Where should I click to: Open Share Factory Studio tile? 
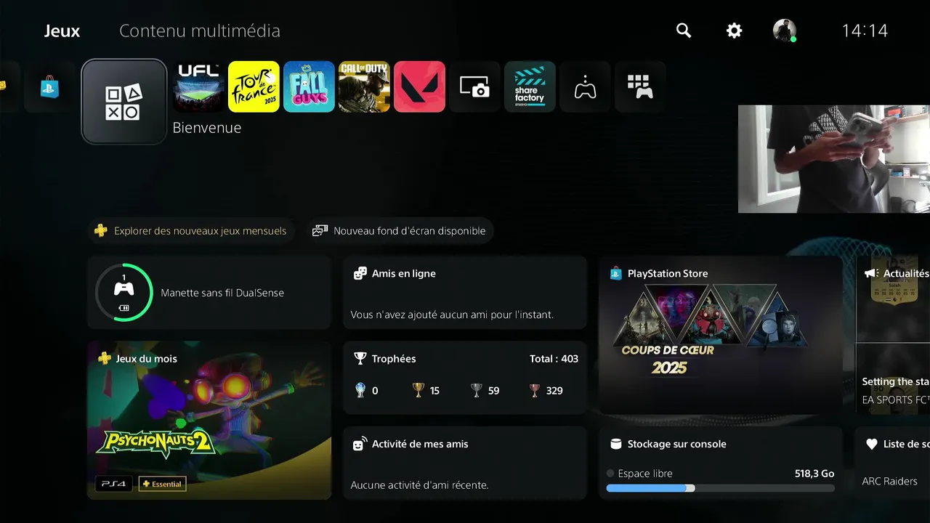tap(530, 87)
